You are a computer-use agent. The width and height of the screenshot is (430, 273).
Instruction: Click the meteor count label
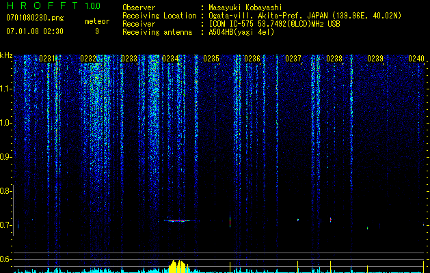pyautogui.click(x=97, y=21)
